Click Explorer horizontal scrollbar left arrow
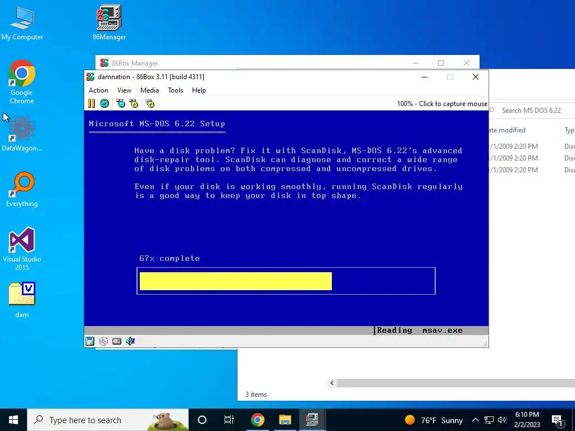 point(332,383)
